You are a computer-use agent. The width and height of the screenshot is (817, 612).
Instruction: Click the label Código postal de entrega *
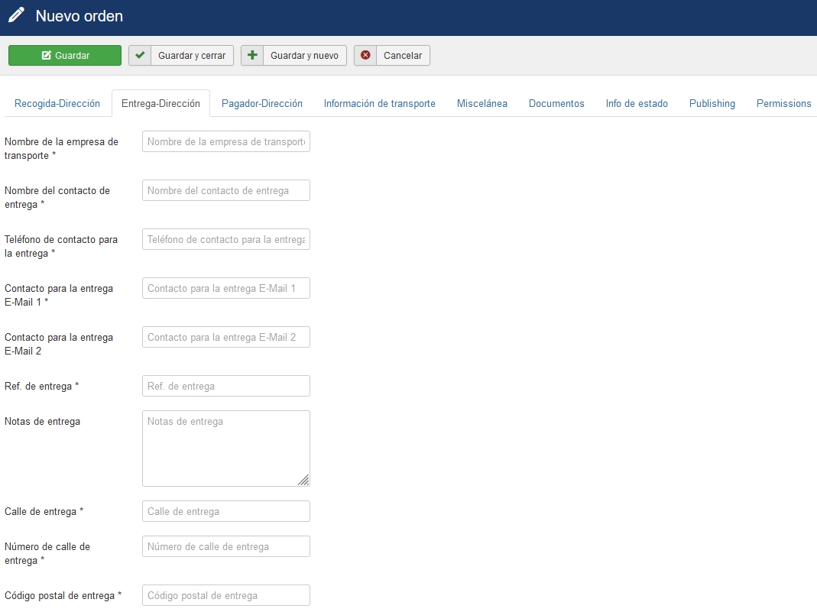[63, 595]
